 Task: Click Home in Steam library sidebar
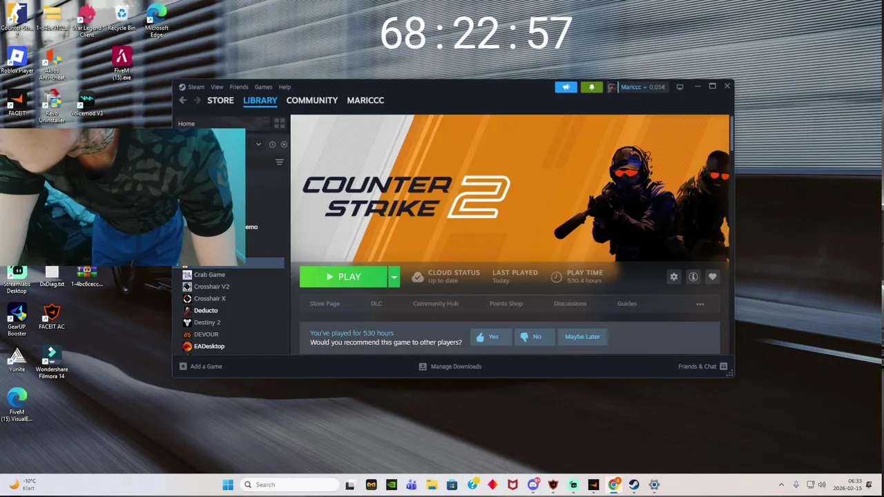(186, 124)
